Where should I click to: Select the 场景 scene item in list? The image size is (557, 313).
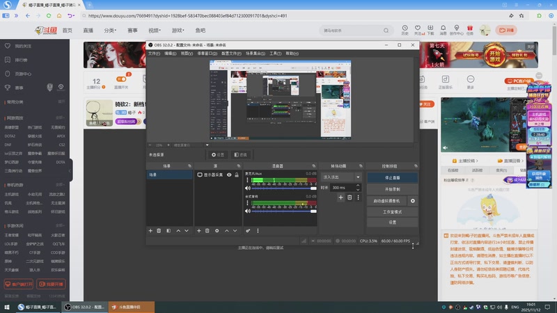(x=169, y=175)
